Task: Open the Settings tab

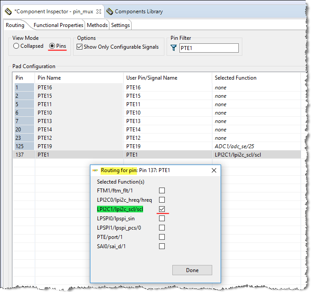Action: coord(121,25)
